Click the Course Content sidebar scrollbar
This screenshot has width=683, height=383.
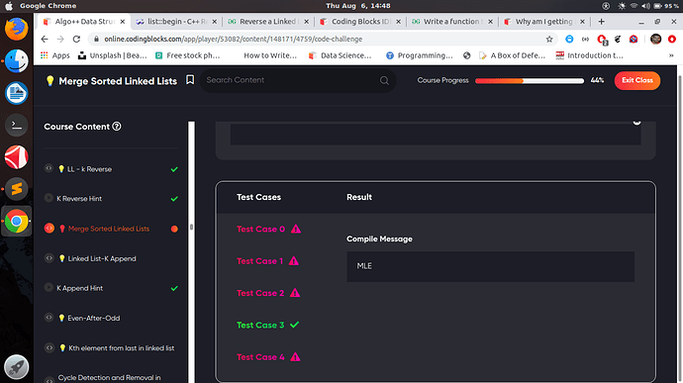coord(191,227)
